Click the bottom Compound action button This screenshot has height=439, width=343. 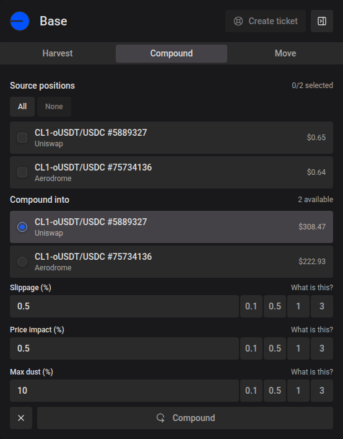(x=185, y=418)
